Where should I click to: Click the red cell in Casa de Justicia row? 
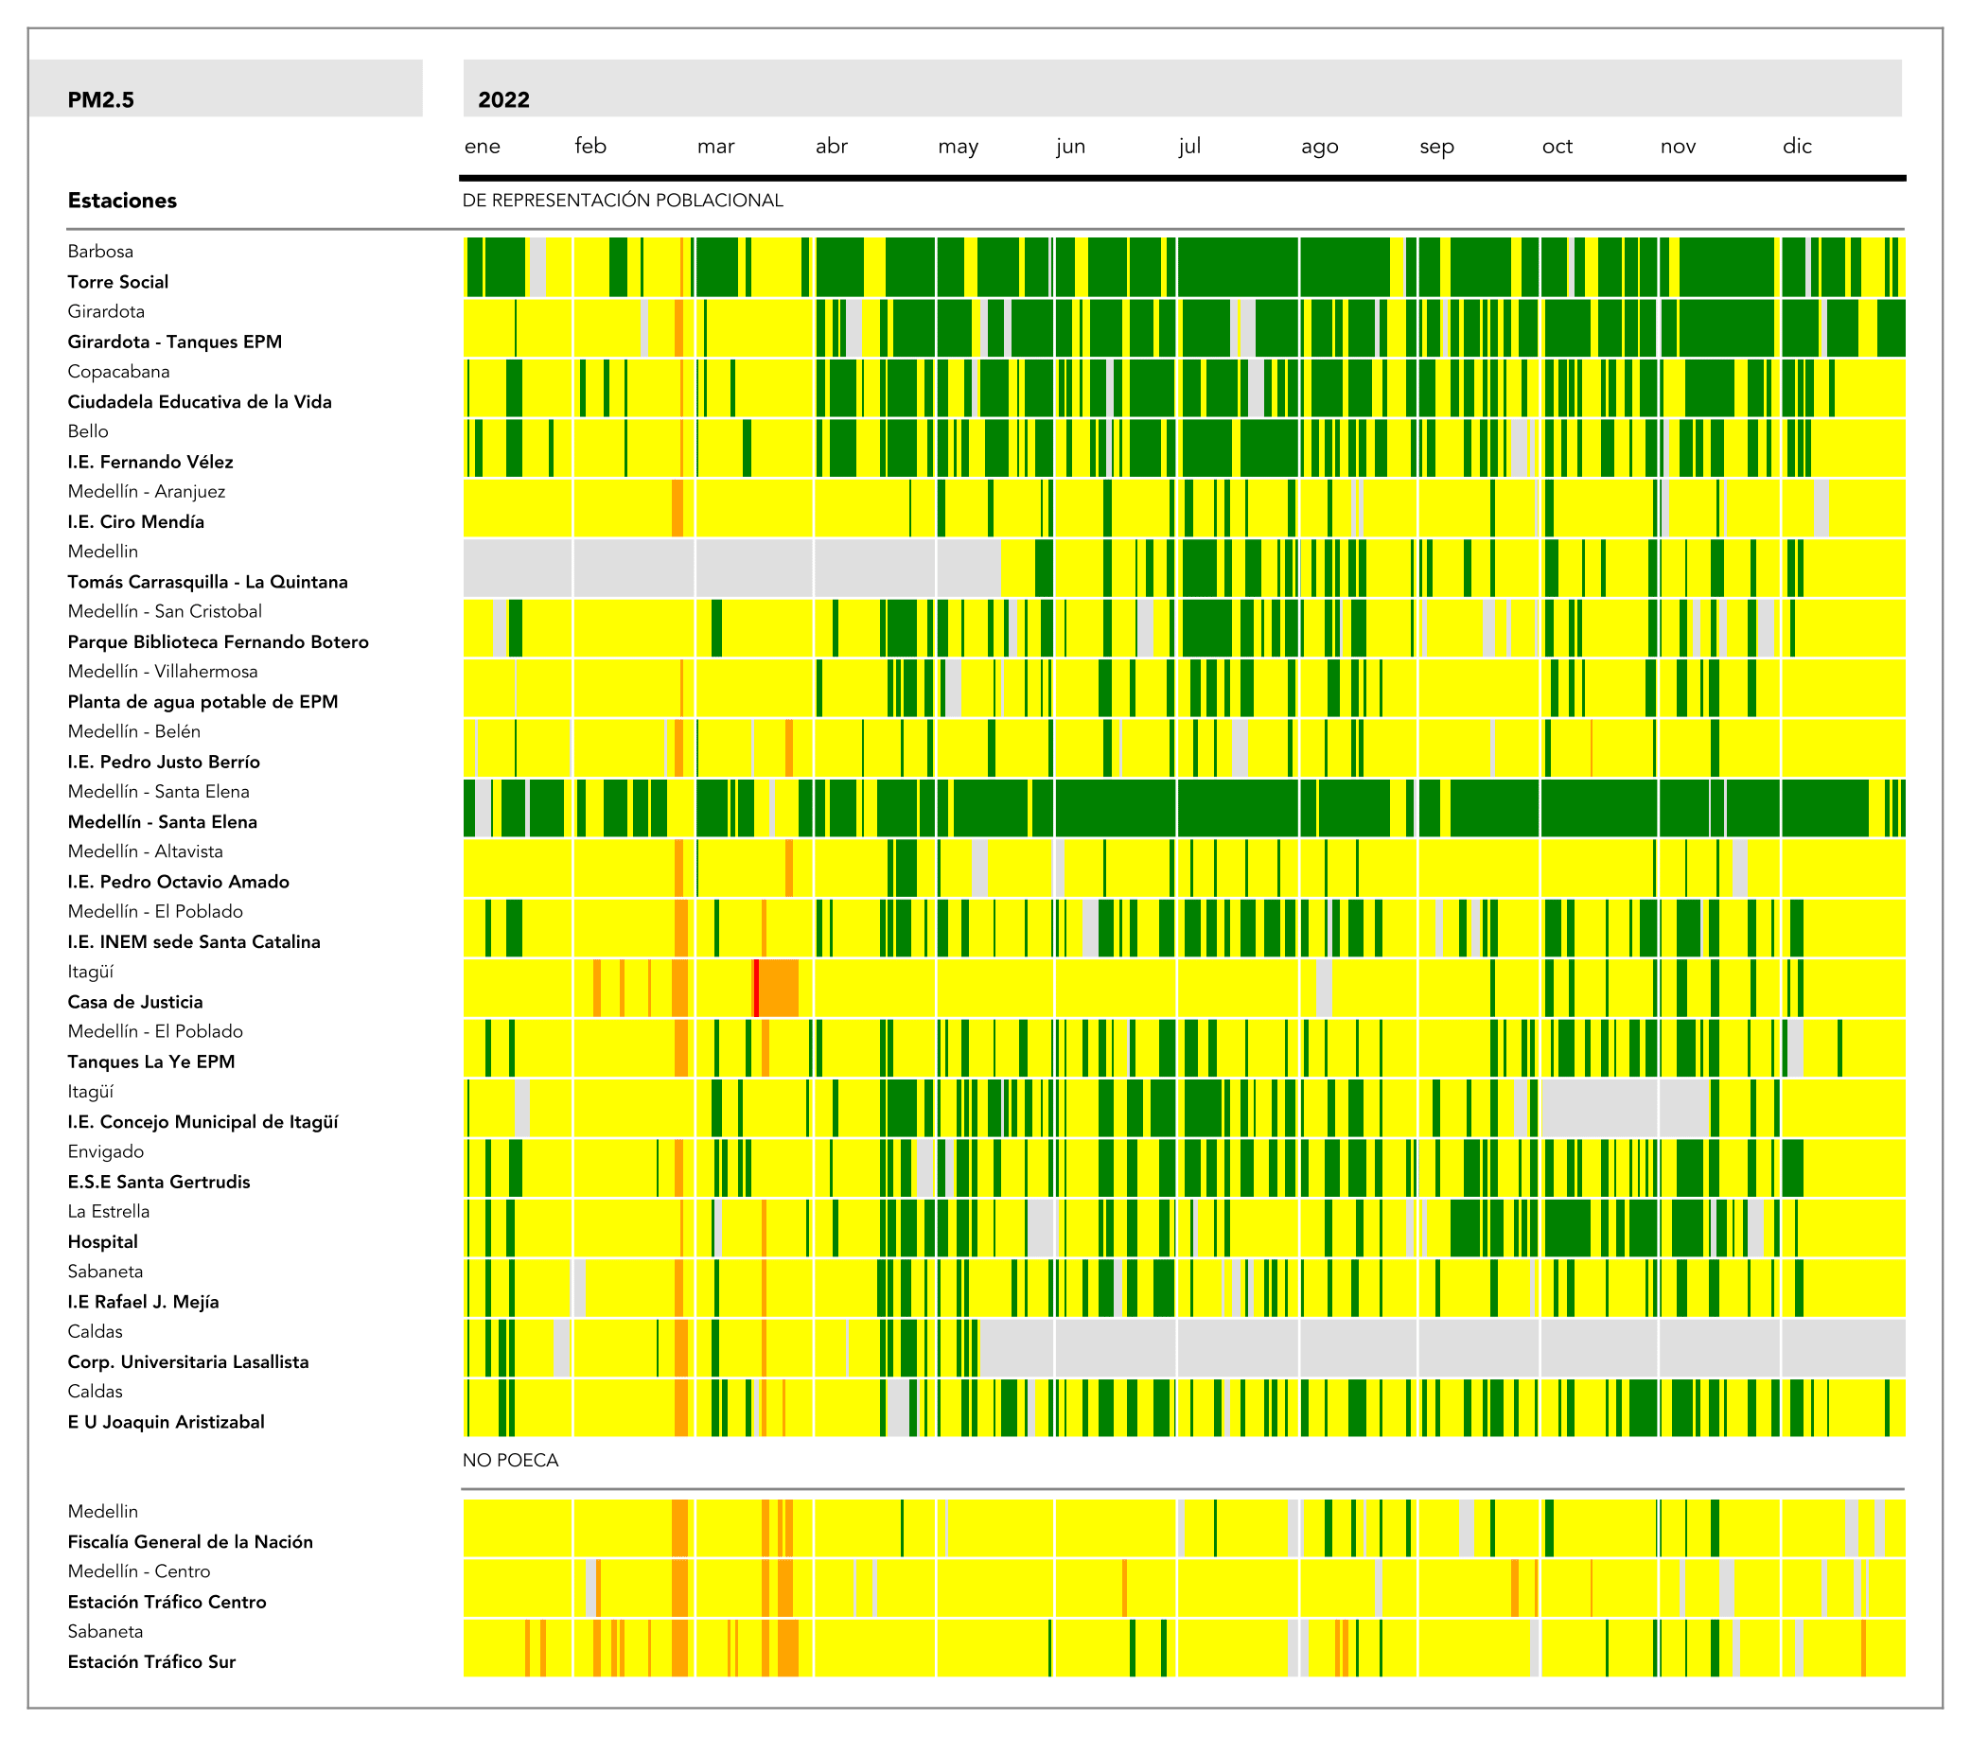[x=756, y=988]
